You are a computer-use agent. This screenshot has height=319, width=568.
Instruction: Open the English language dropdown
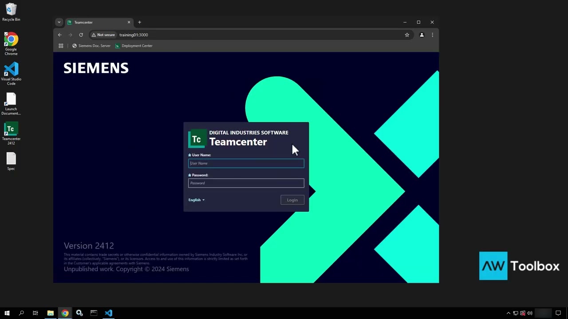197,200
